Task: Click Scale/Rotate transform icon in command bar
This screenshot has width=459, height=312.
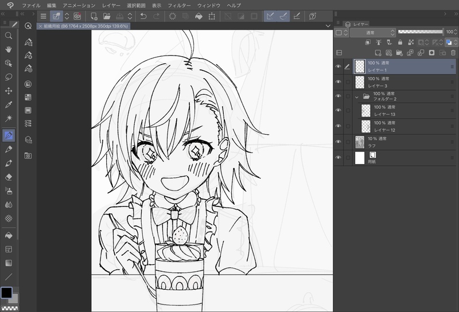Action: tap(212, 16)
